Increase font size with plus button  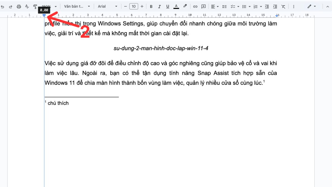[142, 6]
